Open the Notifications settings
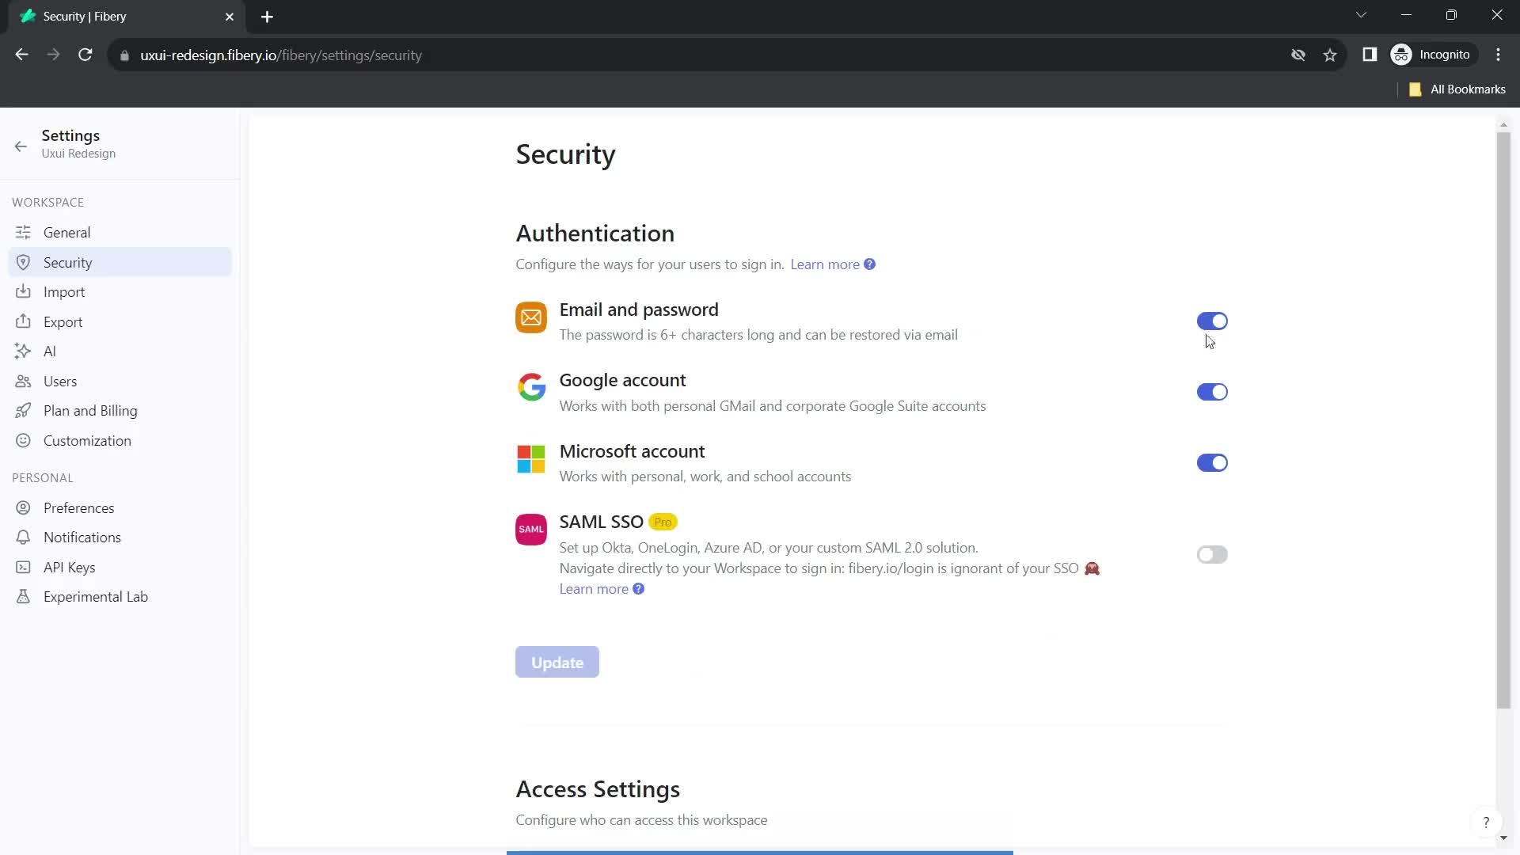 point(82,537)
